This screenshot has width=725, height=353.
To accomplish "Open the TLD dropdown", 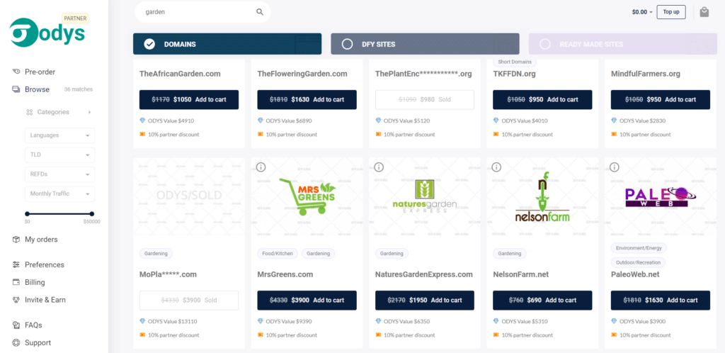I will pyautogui.click(x=59, y=155).
